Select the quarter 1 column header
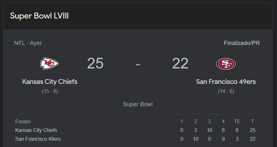277x147 pixels. tap(182, 121)
